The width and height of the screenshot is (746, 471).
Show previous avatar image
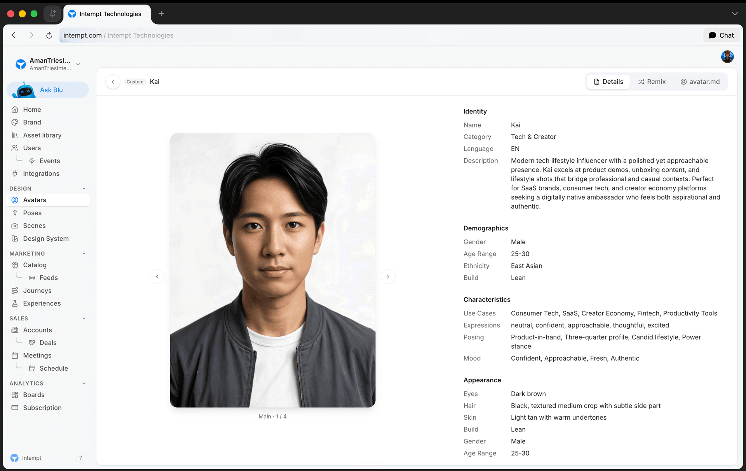point(157,277)
